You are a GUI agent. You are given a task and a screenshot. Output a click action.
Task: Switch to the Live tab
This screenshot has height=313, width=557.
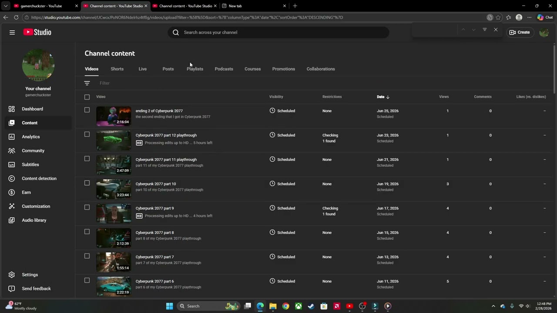[x=143, y=69]
